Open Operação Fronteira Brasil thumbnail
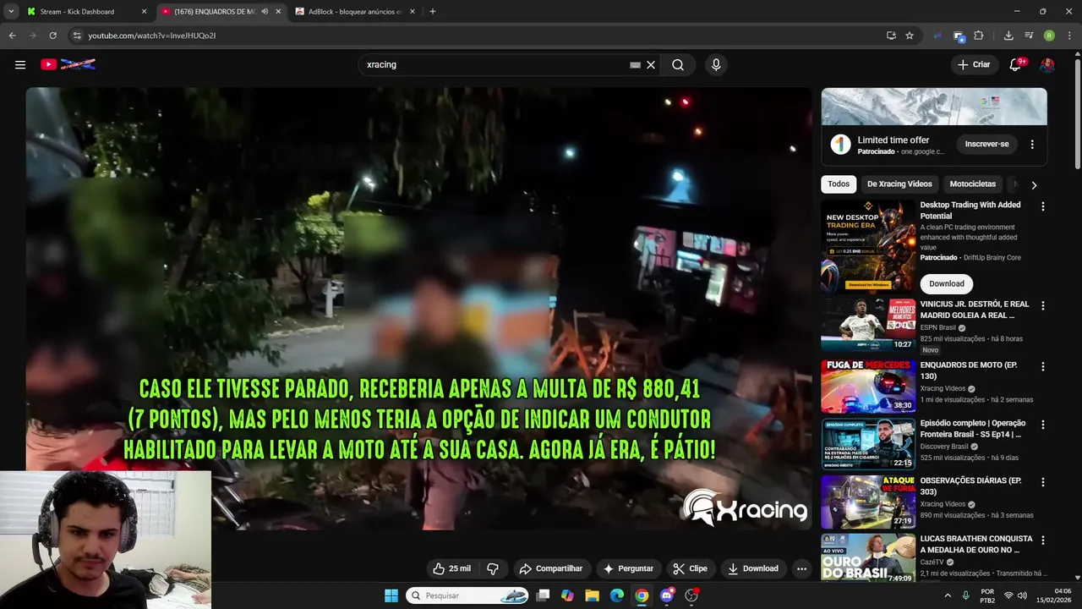 tap(868, 444)
